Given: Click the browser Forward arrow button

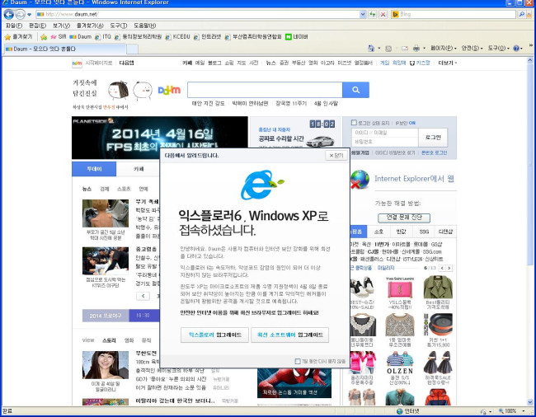Looking at the screenshot, I should click(20, 14).
